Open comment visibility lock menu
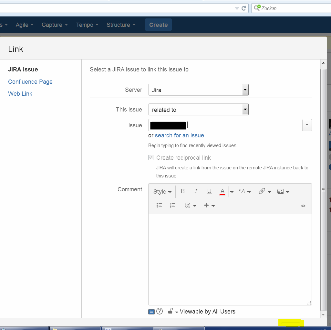Screen dimensions: 331x330 (173, 311)
